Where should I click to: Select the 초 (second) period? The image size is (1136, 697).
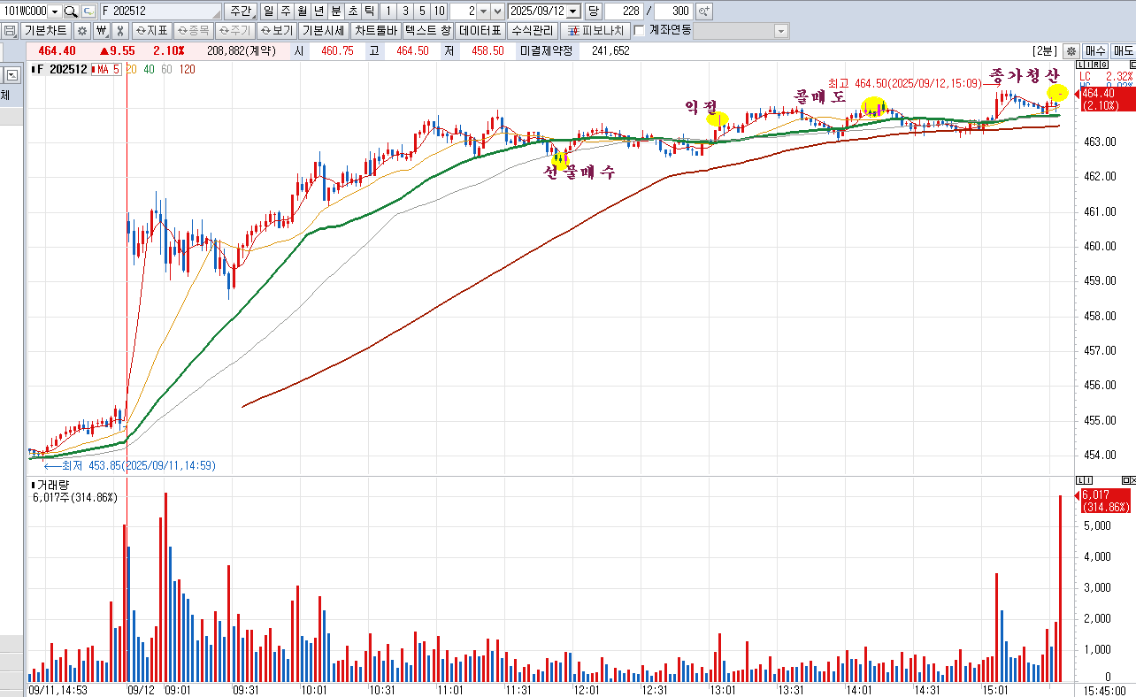point(352,11)
